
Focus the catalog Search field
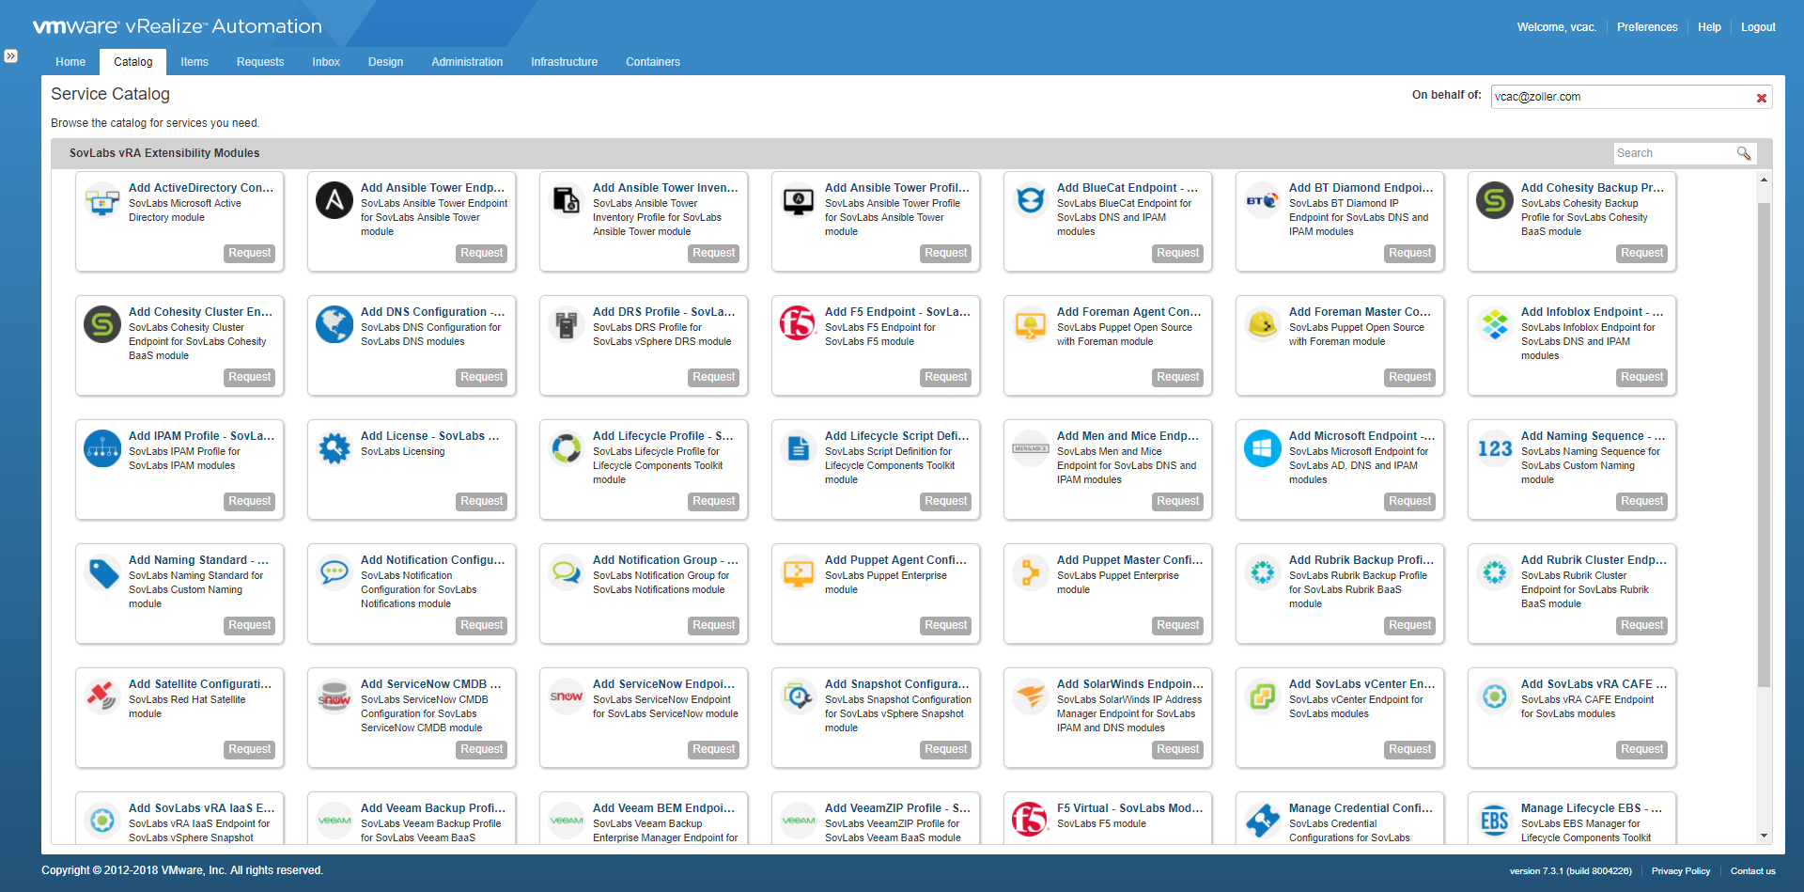[x=1672, y=153]
